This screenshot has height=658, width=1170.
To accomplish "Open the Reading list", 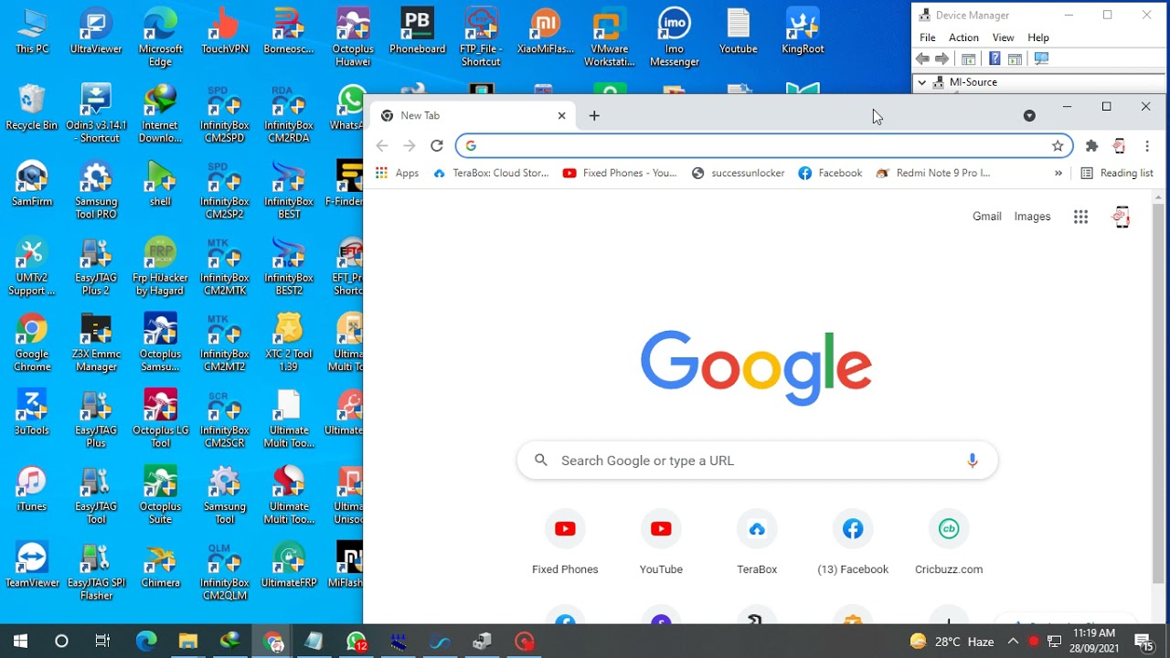I will (1117, 173).
